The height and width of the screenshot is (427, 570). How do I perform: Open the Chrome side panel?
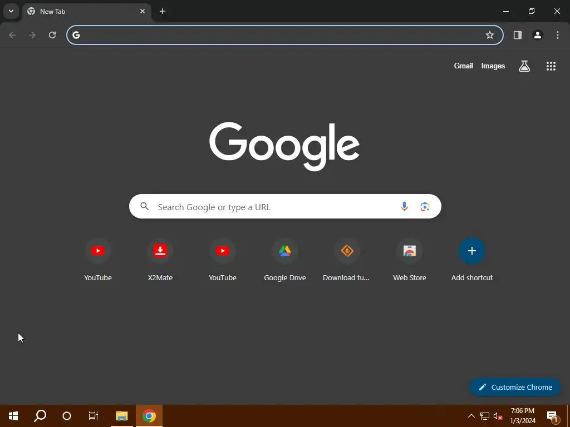click(518, 35)
